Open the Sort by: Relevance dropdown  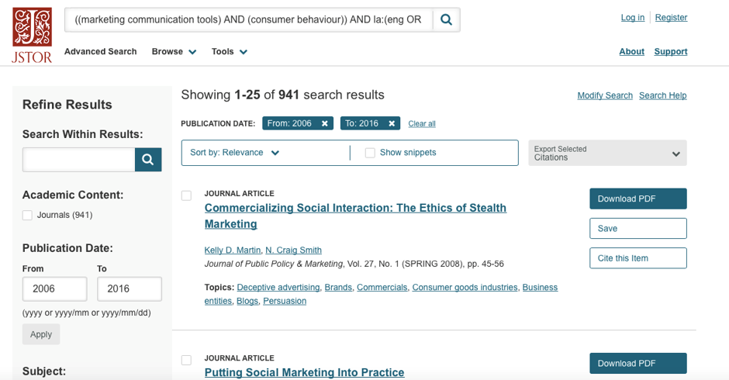coord(234,153)
